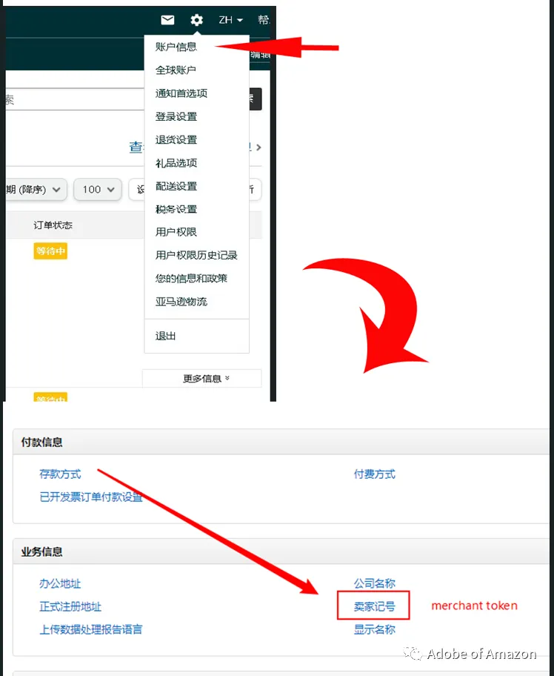Choose 亚马逊物流 menu entry
The height and width of the screenshot is (676, 554).
coord(181,302)
